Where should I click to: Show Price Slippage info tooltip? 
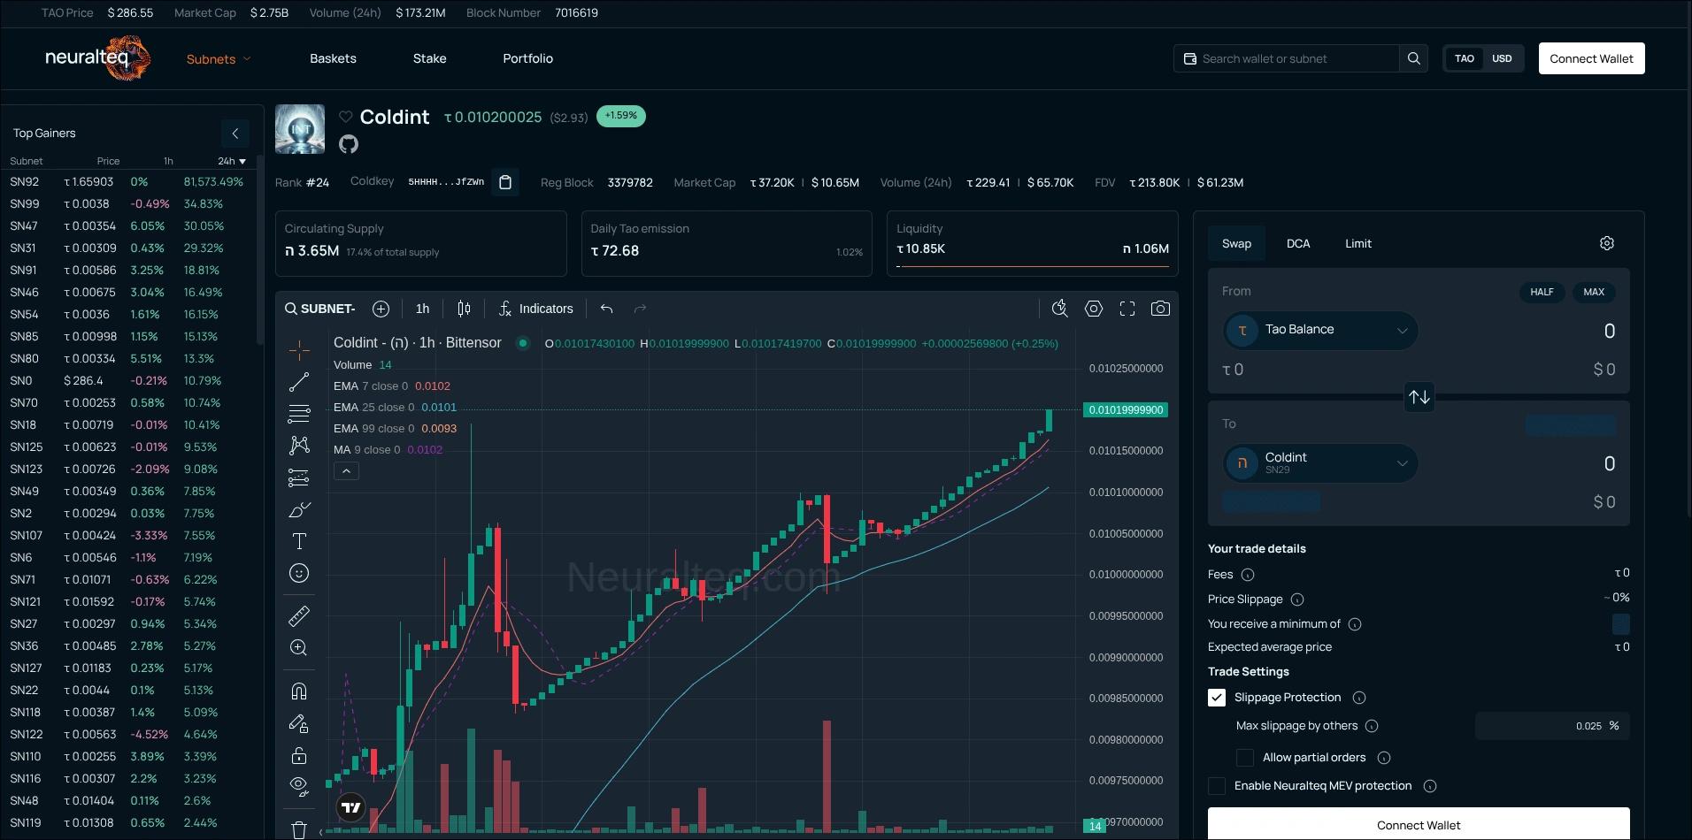coord(1297,599)
